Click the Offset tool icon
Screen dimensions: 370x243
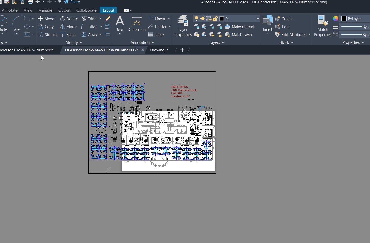pos(107,34)
